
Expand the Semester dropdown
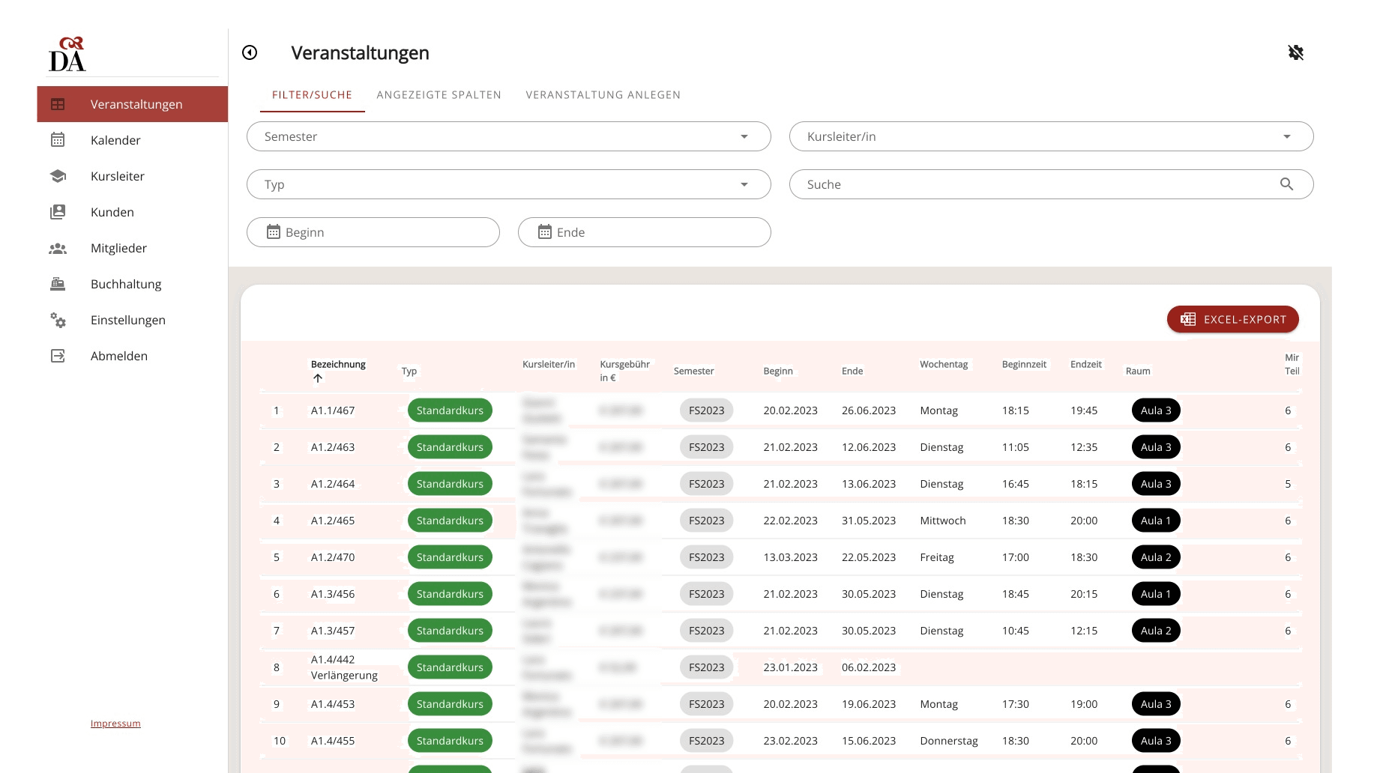pyautogui.click(x=508, y=136)
